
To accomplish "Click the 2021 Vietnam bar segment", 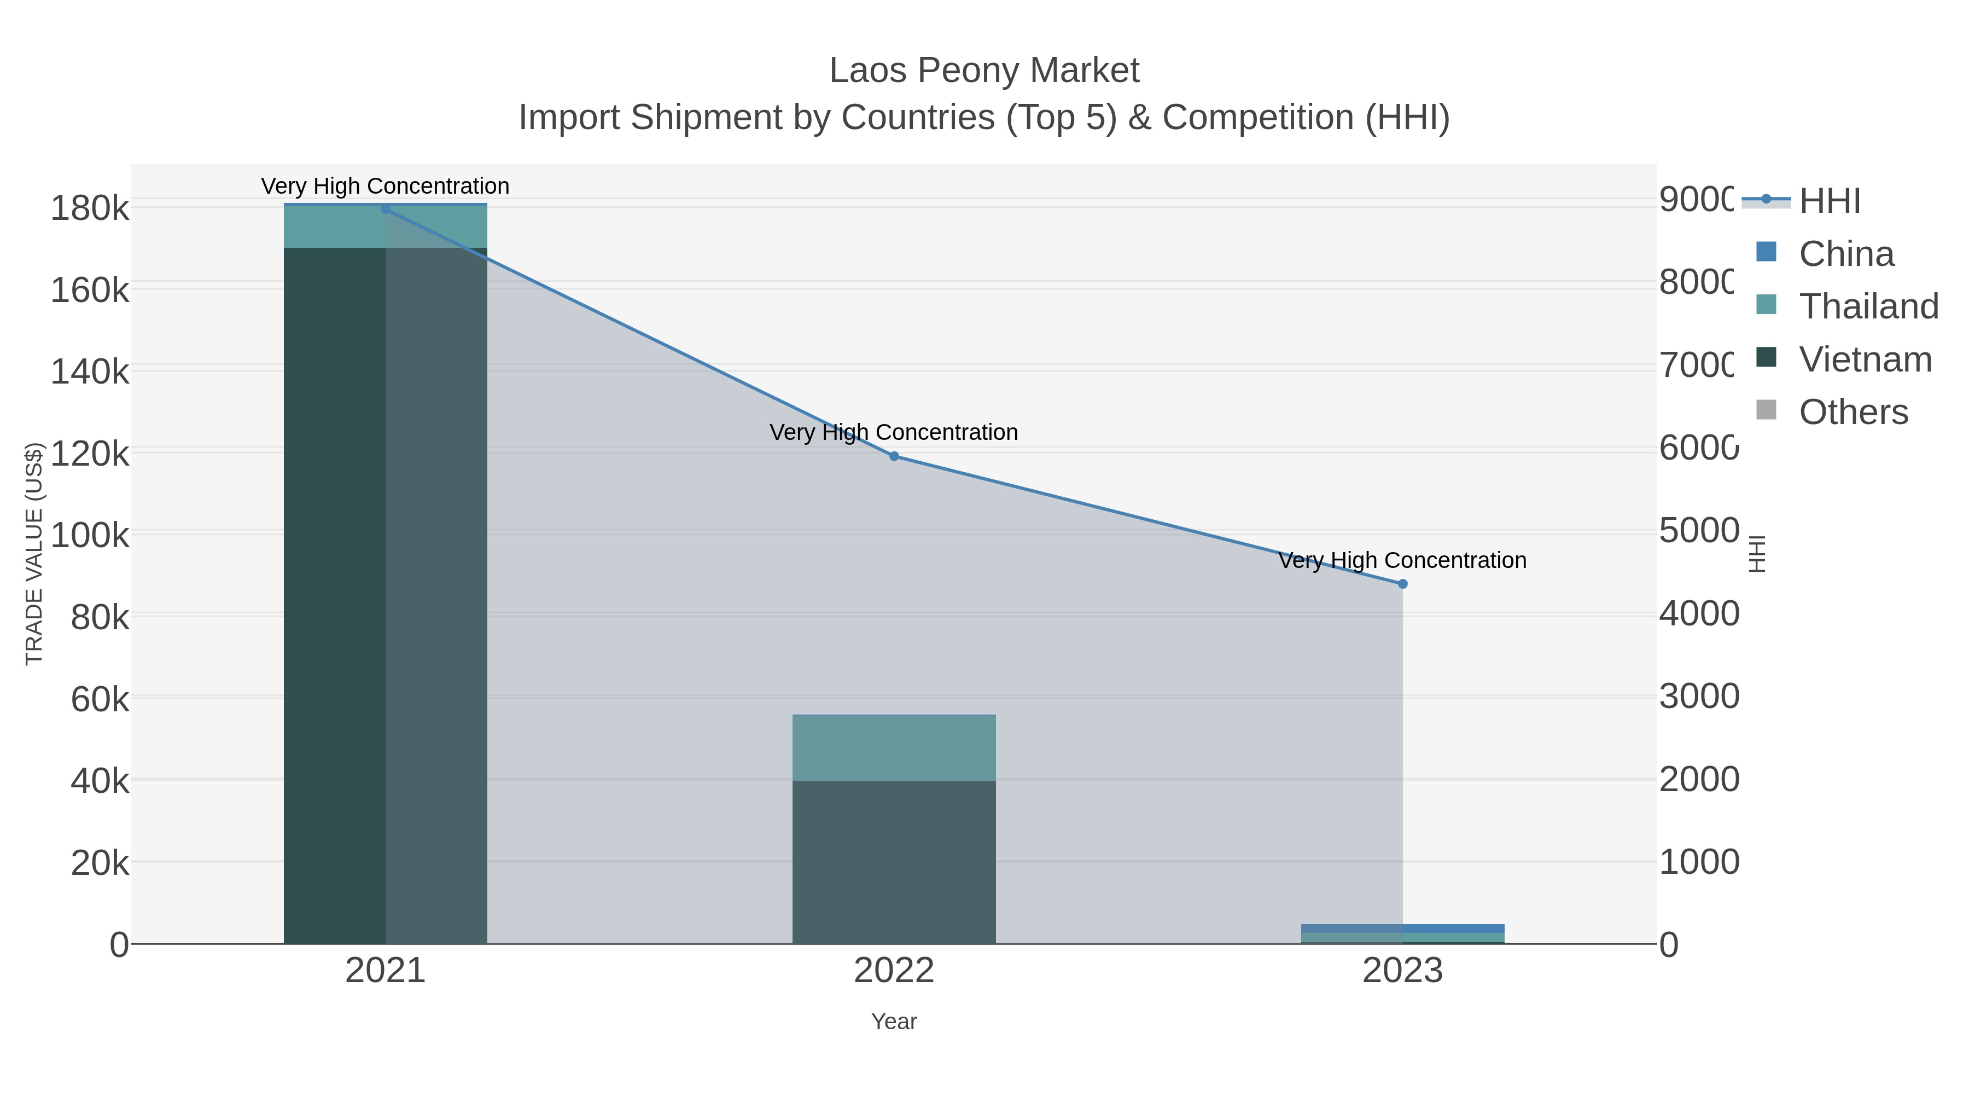I will [385, 596].
